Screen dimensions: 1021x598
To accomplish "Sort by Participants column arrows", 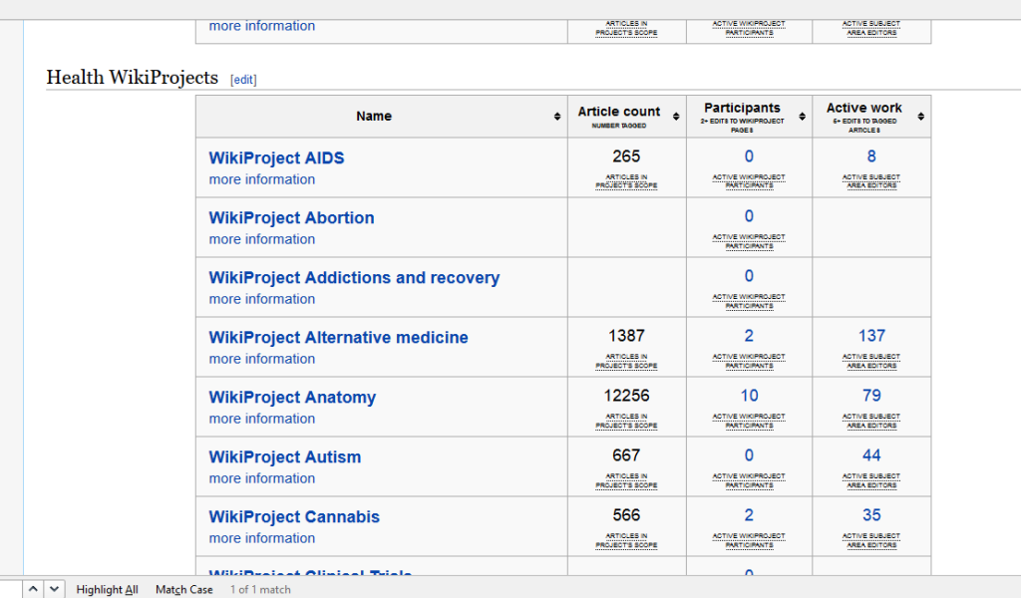I will [803, 117].
